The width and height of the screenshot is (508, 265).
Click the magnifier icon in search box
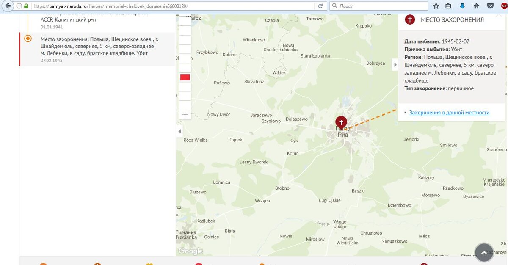335,6
